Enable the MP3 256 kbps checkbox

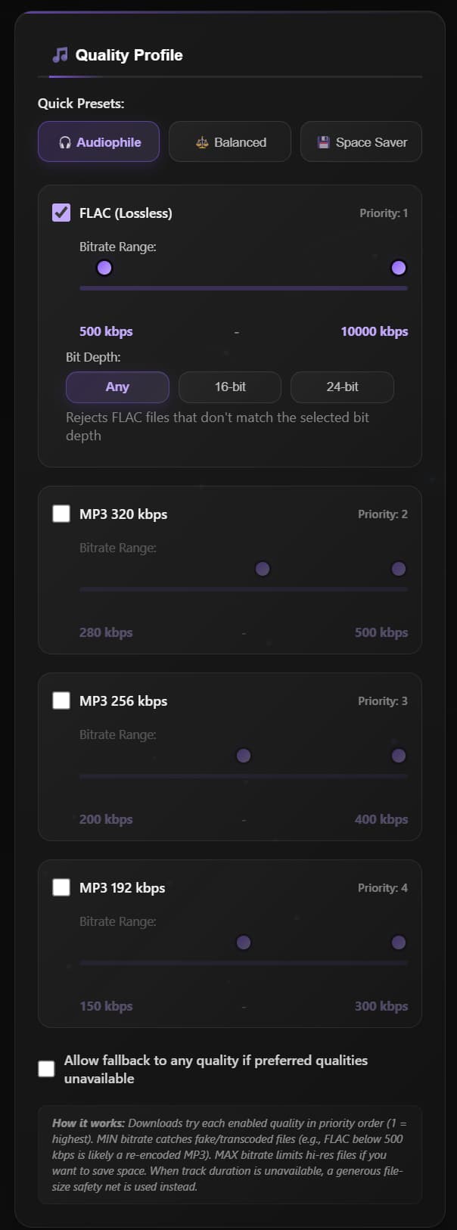pos(61,700)
